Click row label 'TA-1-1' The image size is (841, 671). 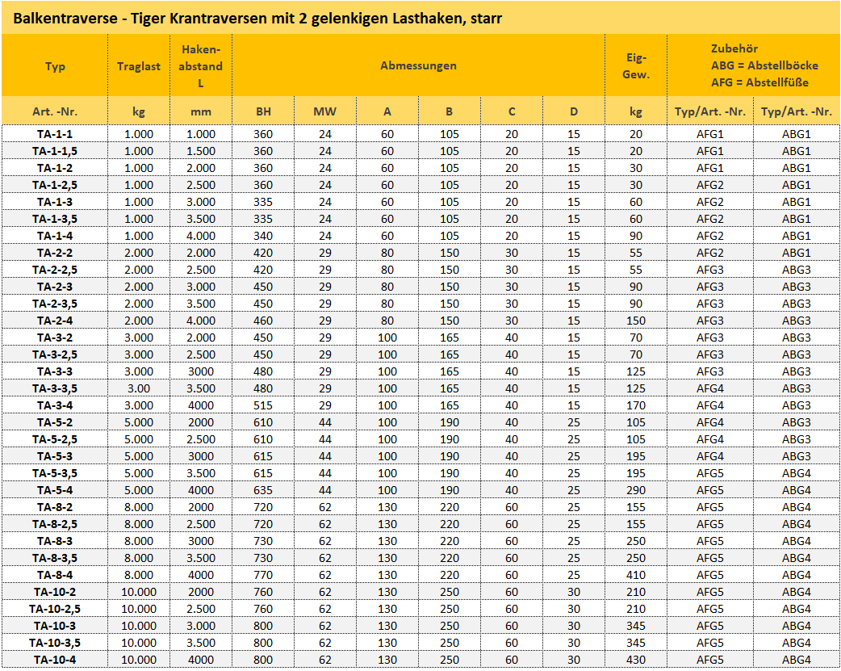pos(55,134)
